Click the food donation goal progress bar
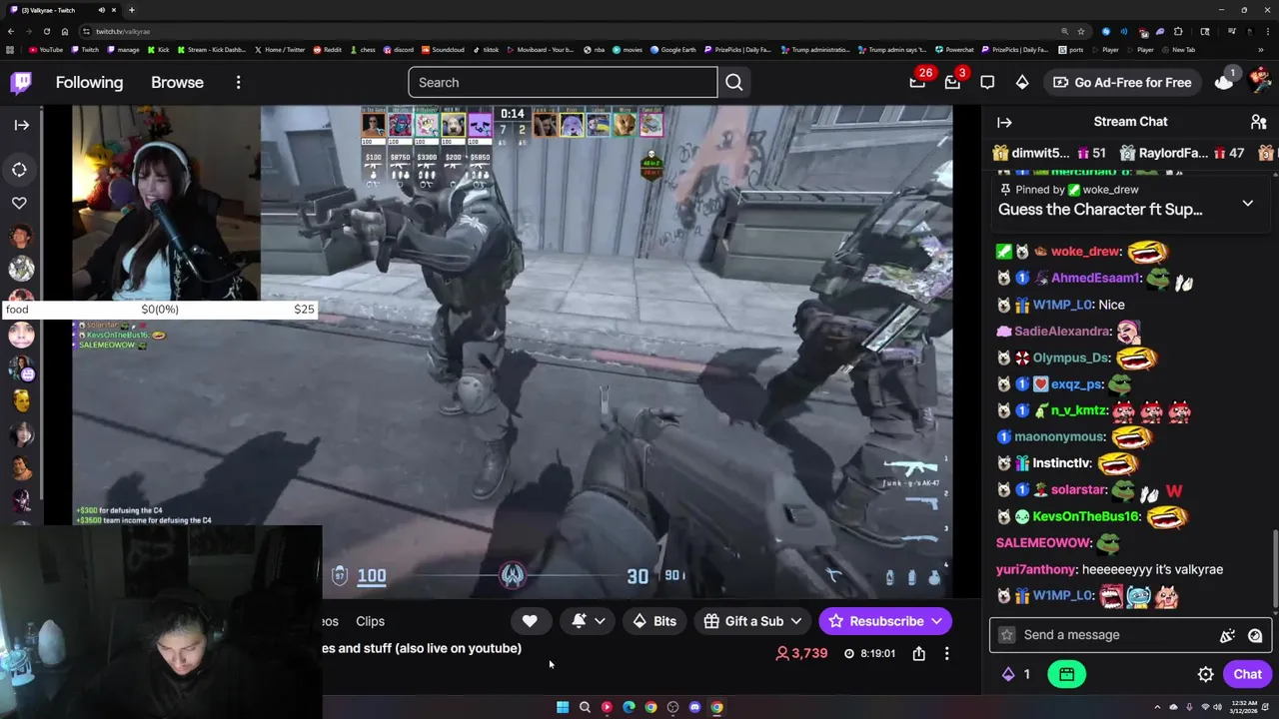This screenshot has width=1279, height=719. pos(159,310)
